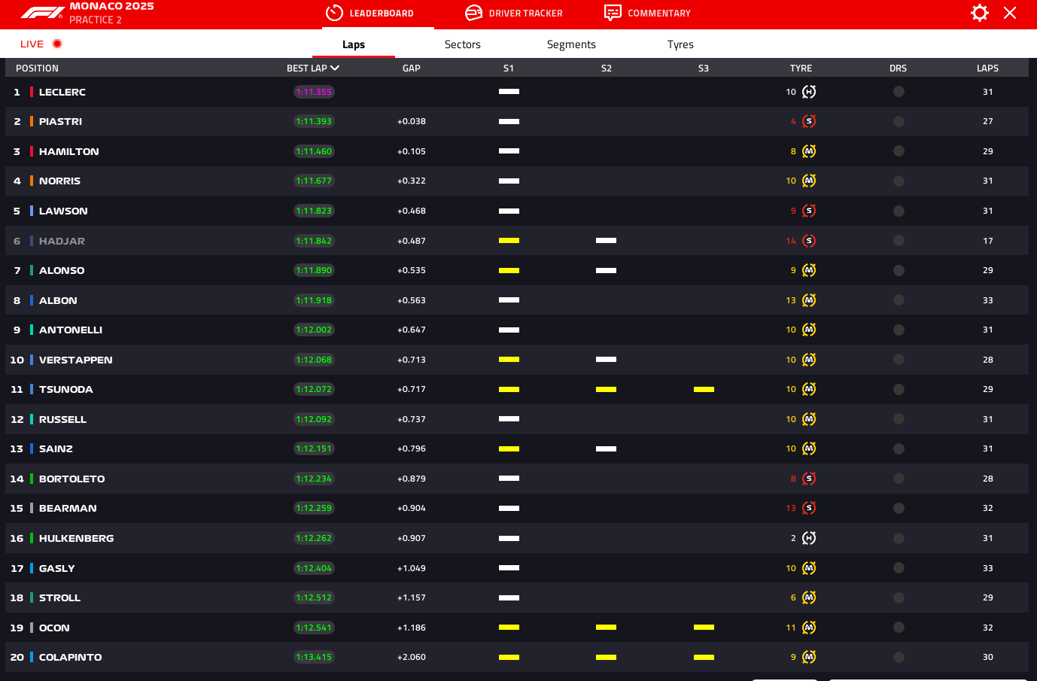Viewport: 1037px width, 681px height.
Task: Switch to the Tyres tab
Action: tap(680, 44)
